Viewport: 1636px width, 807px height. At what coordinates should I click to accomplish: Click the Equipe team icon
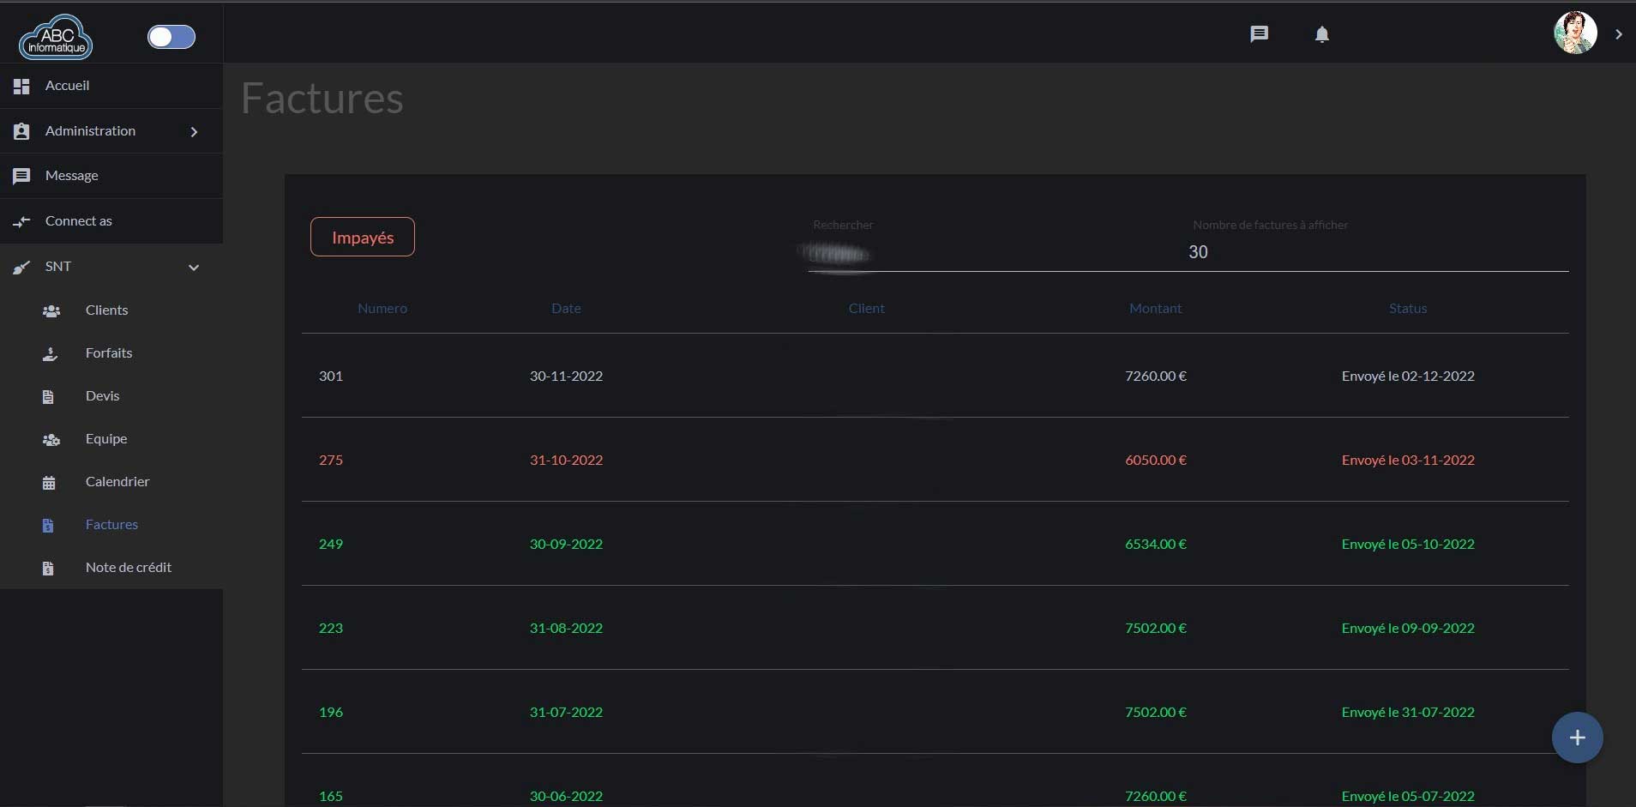click(51, 439)
